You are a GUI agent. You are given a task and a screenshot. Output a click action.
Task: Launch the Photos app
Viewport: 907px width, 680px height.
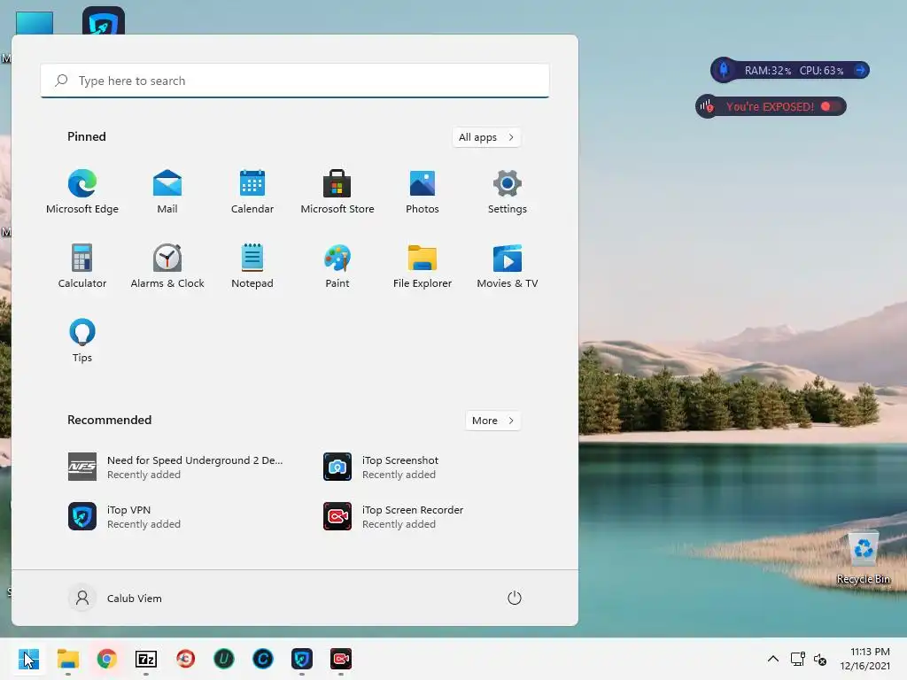[422, 192]
